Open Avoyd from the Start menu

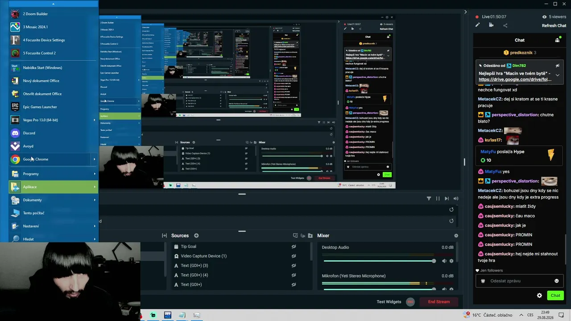[54, 146]
